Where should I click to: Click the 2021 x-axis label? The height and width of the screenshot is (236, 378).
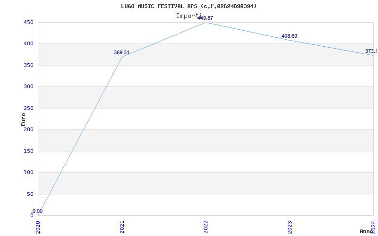122,227
